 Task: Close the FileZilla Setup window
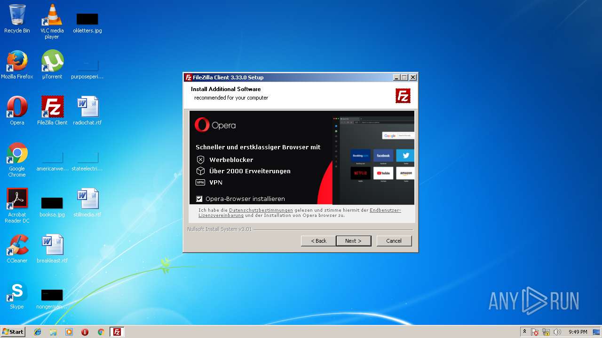[x=413, y=77]
